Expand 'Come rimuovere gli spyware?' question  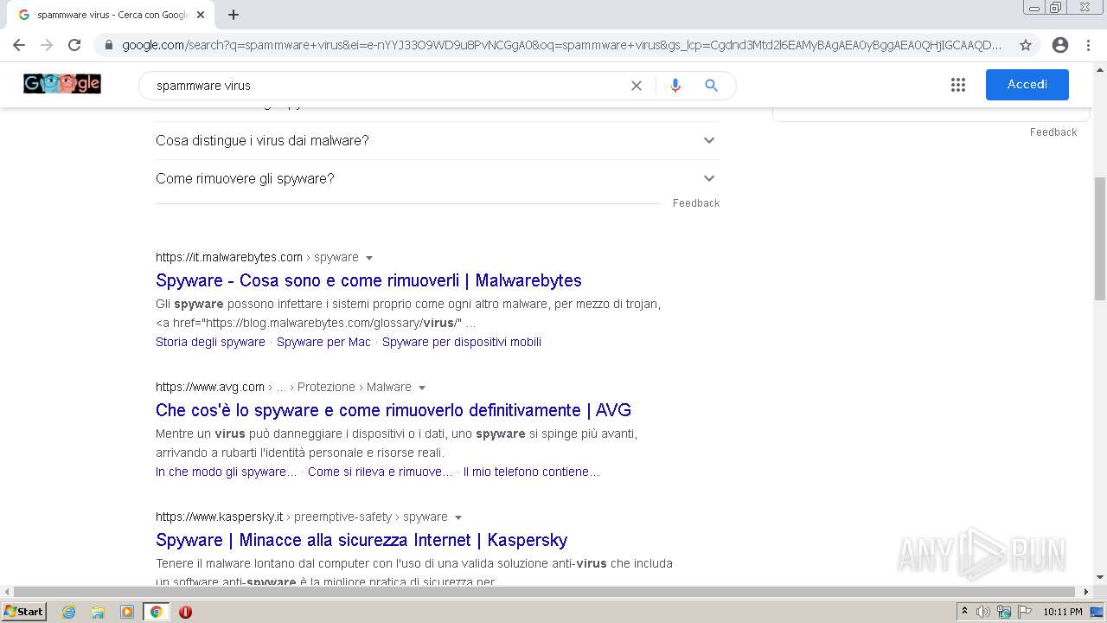point(437,178)
